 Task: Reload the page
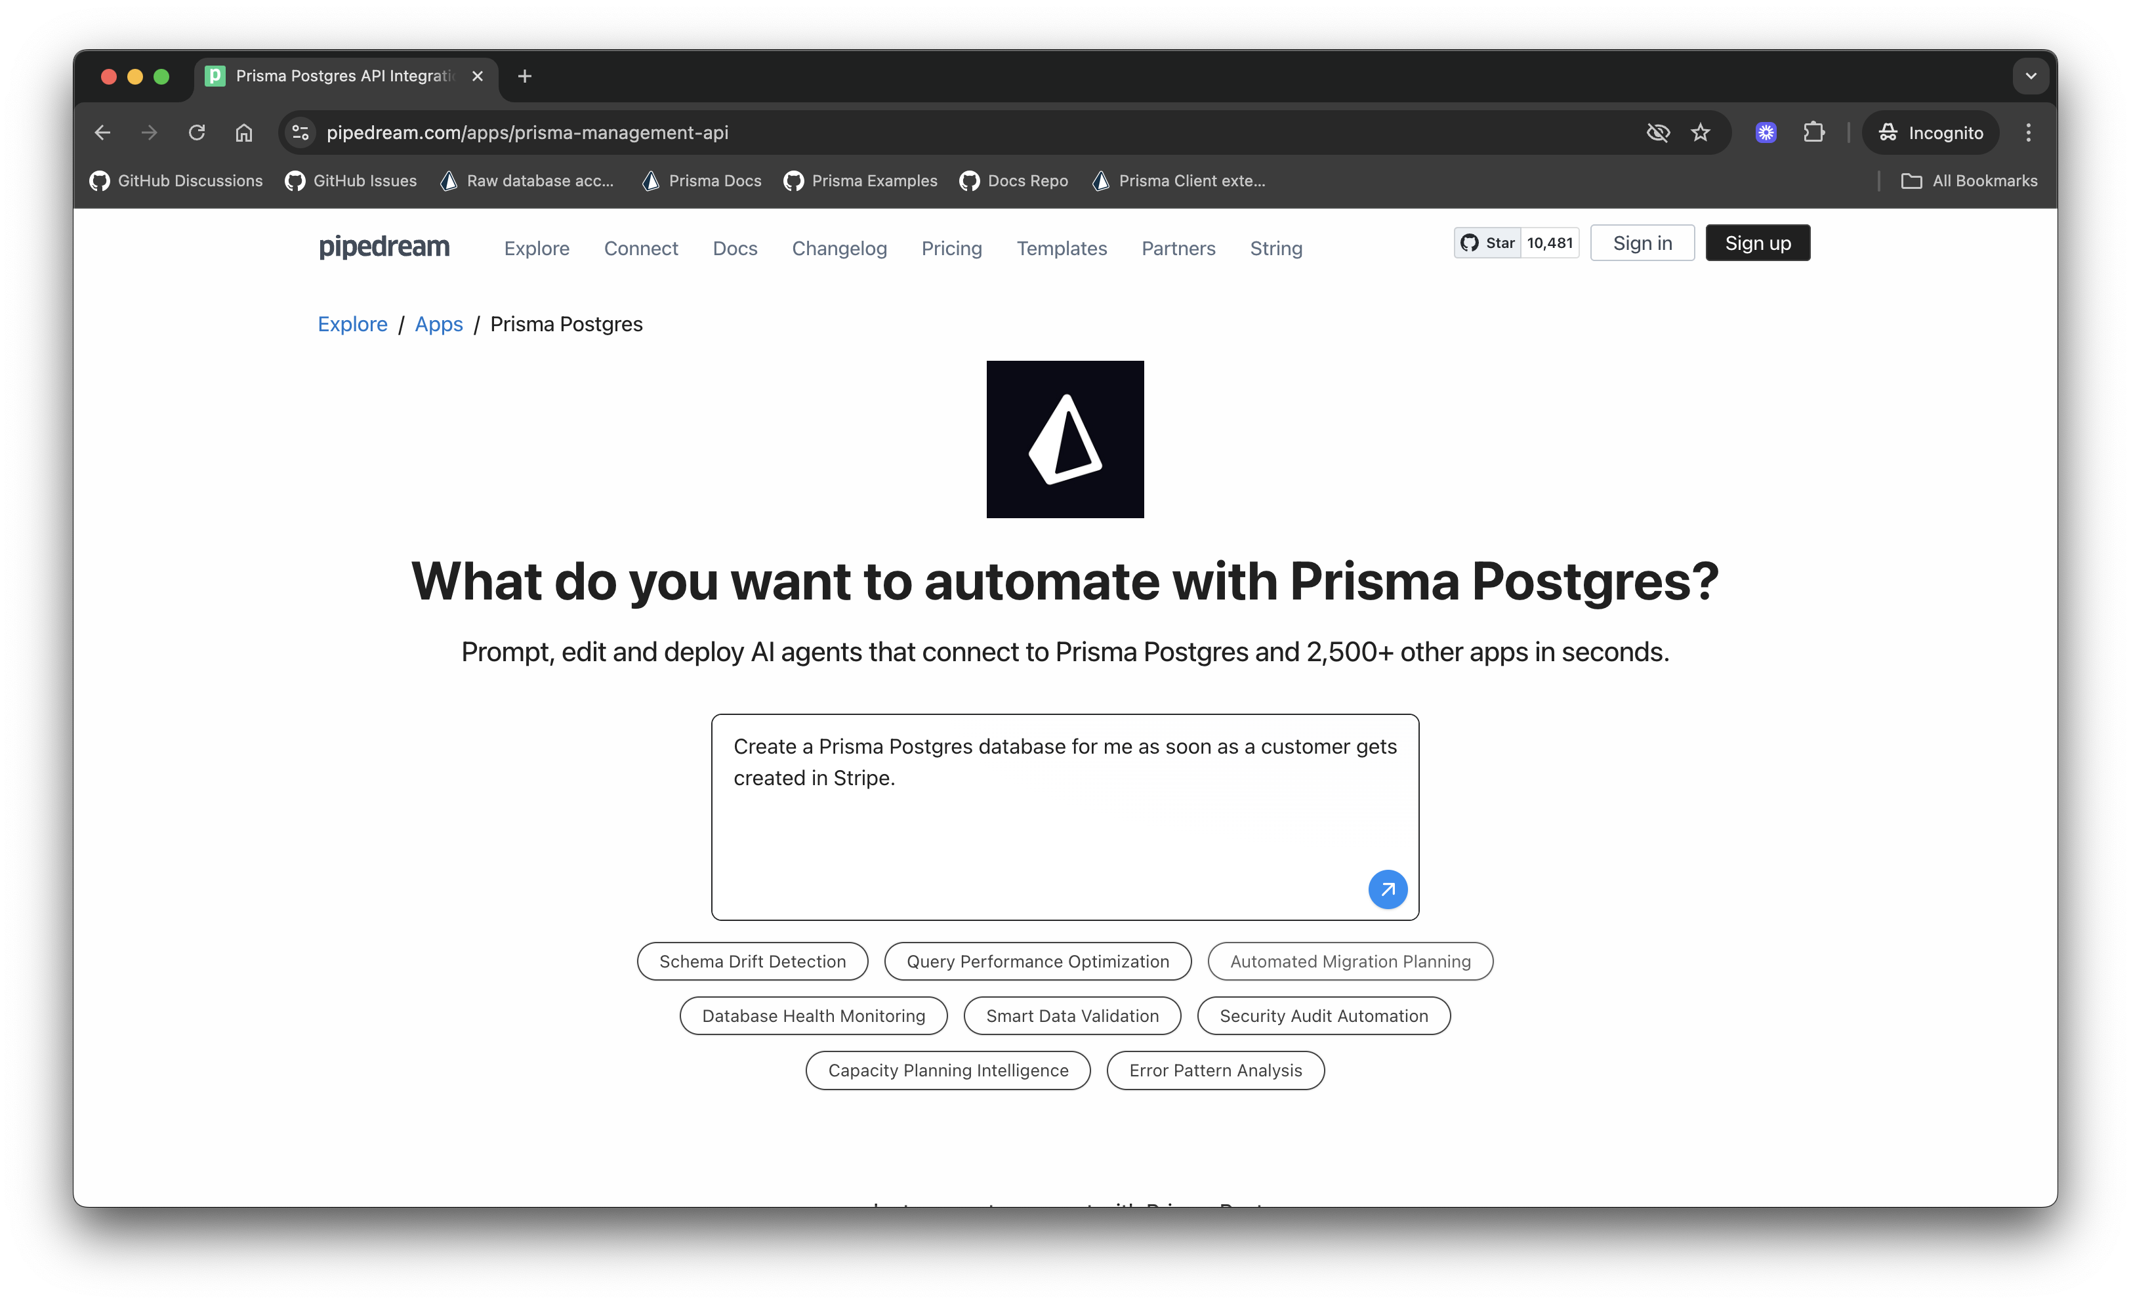[197, 132]
